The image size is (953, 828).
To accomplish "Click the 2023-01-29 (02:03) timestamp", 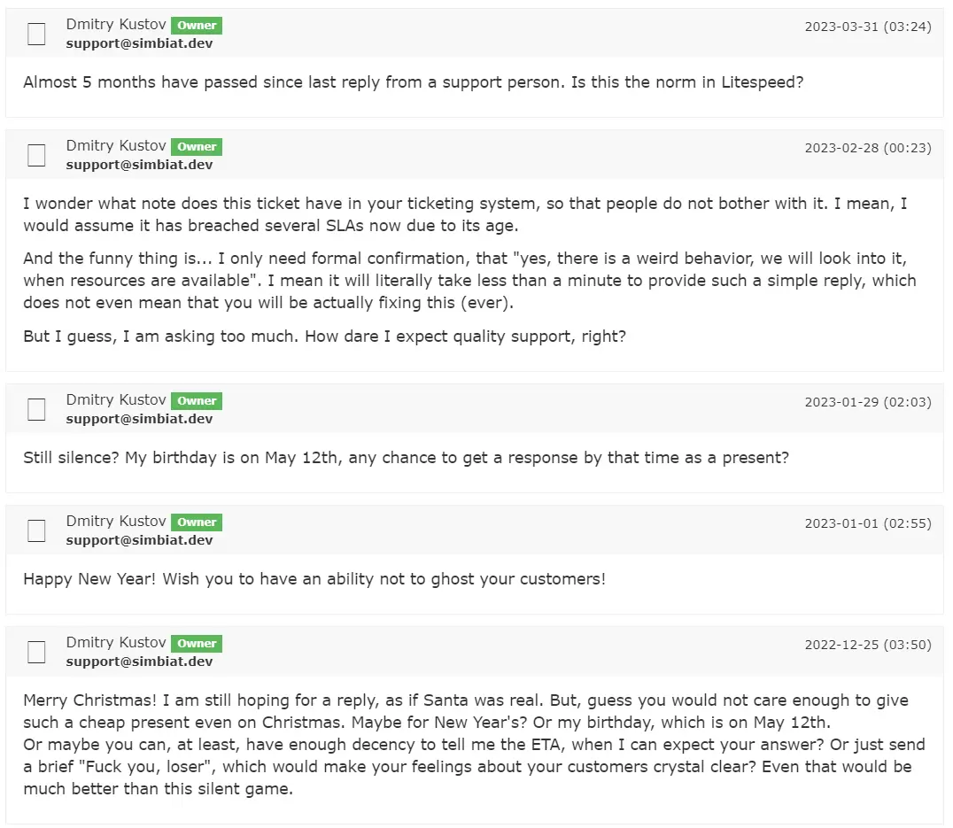I will pos(868,402).
